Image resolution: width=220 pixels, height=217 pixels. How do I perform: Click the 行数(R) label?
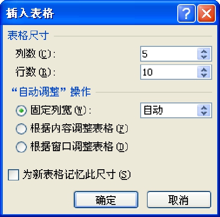(x=35, y=72)
